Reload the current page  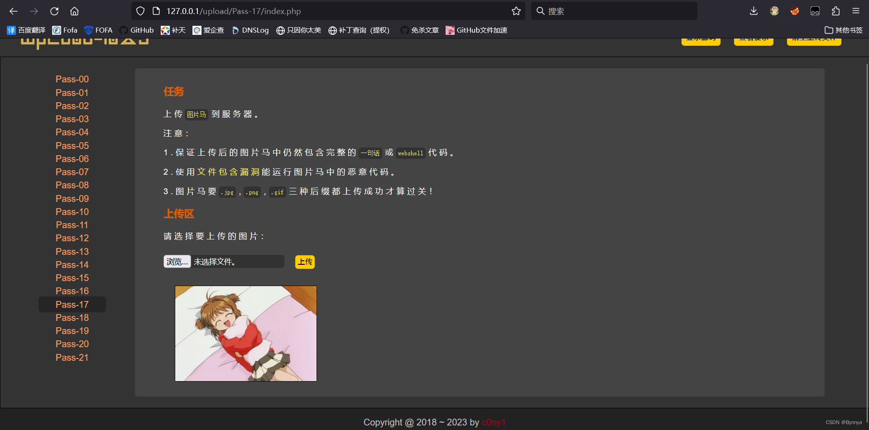pos(54,11)
